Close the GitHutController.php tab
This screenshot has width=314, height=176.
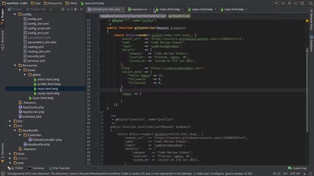point(123,9)
